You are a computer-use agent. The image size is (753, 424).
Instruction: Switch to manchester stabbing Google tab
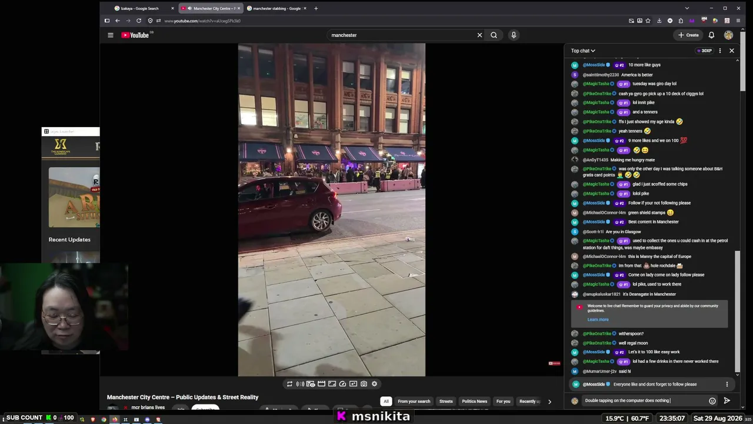click(276, 8)
